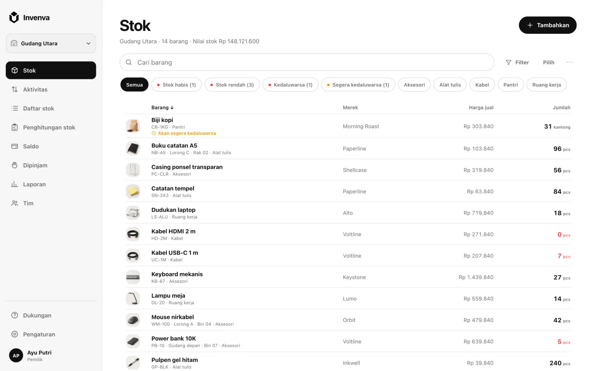Click the Mouse nirkabel thumbnail
This screenshot has height=371, width=594.
(x=133, y=320)
